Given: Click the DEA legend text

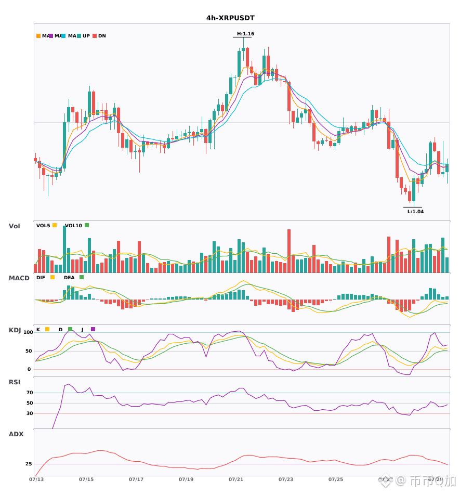Looking at the screenshot, I should click(69, 278).
